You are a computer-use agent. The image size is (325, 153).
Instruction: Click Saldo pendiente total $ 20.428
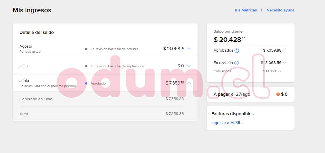[x=230, y=40]
